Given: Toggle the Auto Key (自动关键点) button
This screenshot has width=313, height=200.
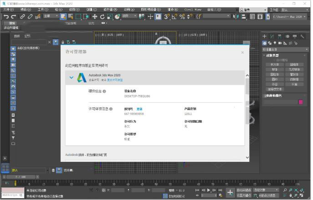Looking at the screenshot, I should (x=244, y=190).
